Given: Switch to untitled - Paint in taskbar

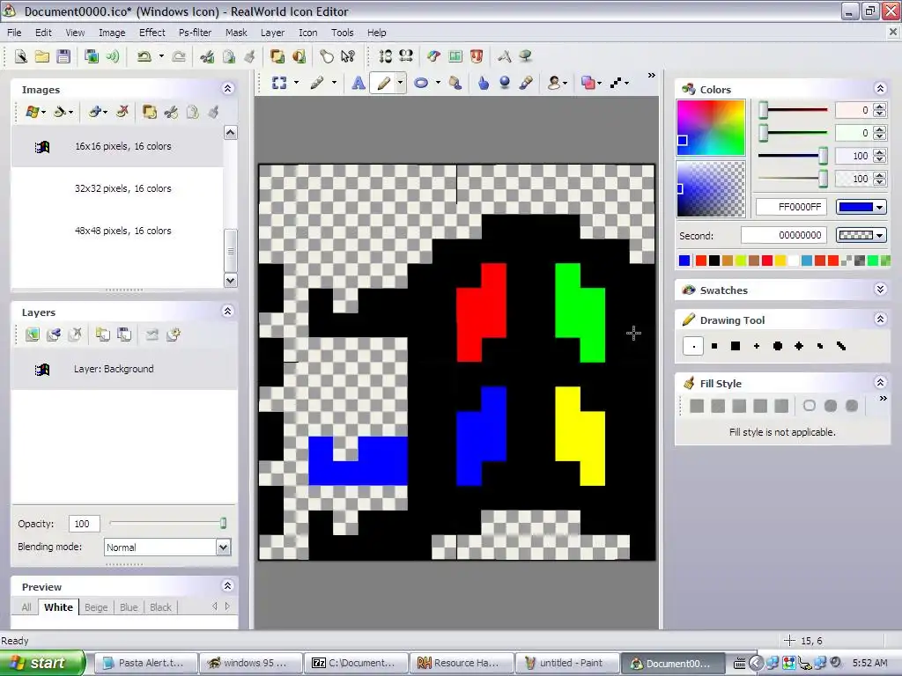Looking at the screenshot, I should pos(568,663).
